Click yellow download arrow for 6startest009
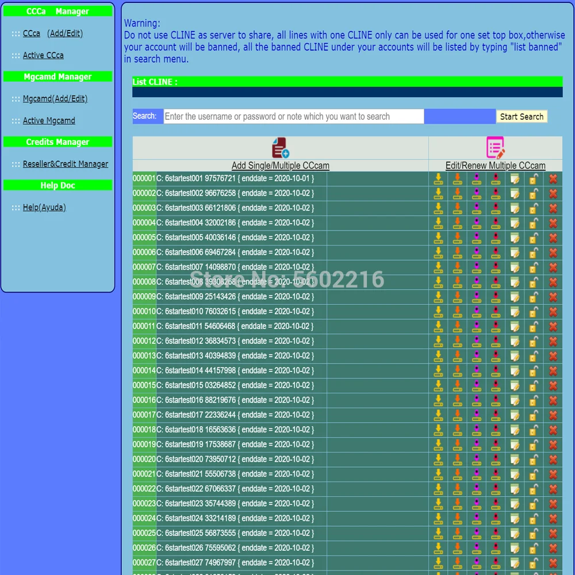 438,297
